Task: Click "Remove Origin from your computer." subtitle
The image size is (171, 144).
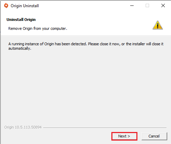Action: (38, 28)
